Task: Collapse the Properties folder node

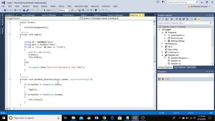Action: tap(163, 33)
